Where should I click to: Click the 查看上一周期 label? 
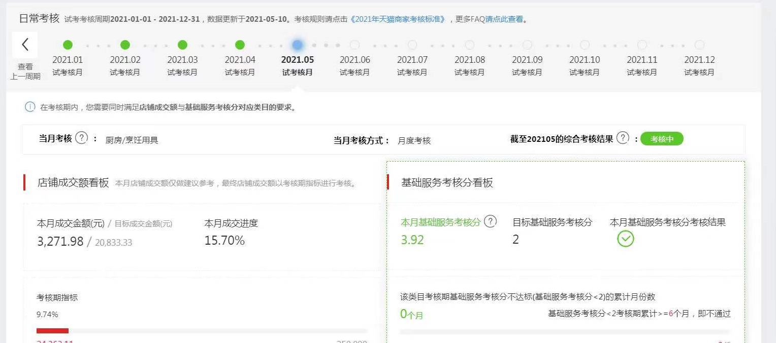[25, 71]
